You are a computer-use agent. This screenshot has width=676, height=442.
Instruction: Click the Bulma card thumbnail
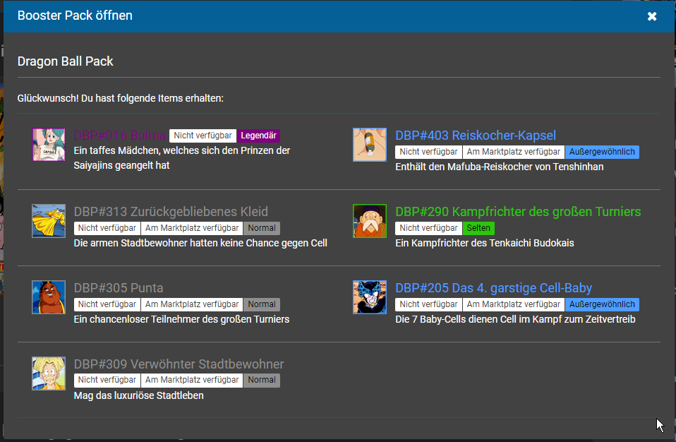pos(49,145)
